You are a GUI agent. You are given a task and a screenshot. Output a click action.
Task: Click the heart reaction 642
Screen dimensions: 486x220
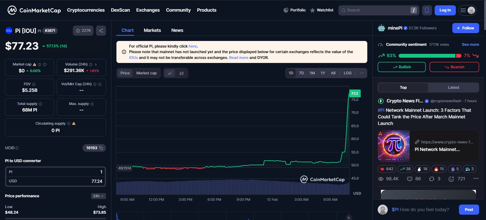pos(387,169)
